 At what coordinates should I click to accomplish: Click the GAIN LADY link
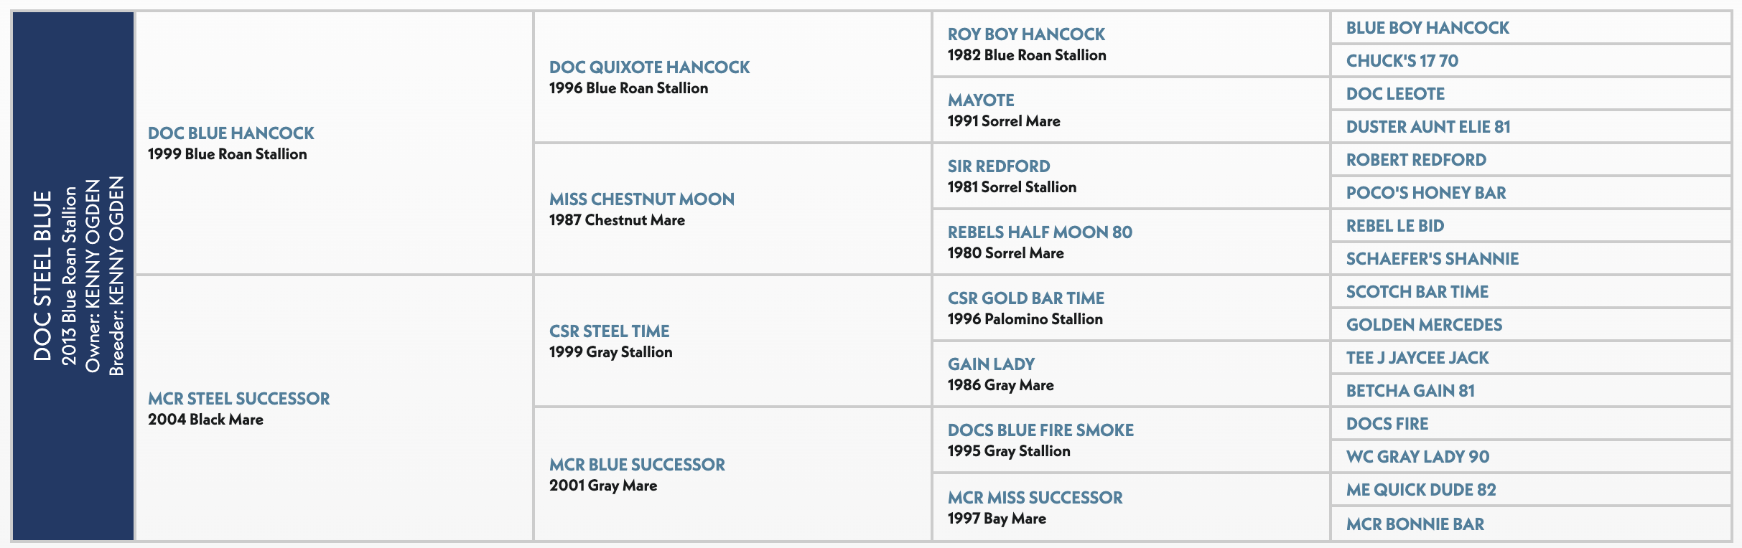[x=990, y=364]
